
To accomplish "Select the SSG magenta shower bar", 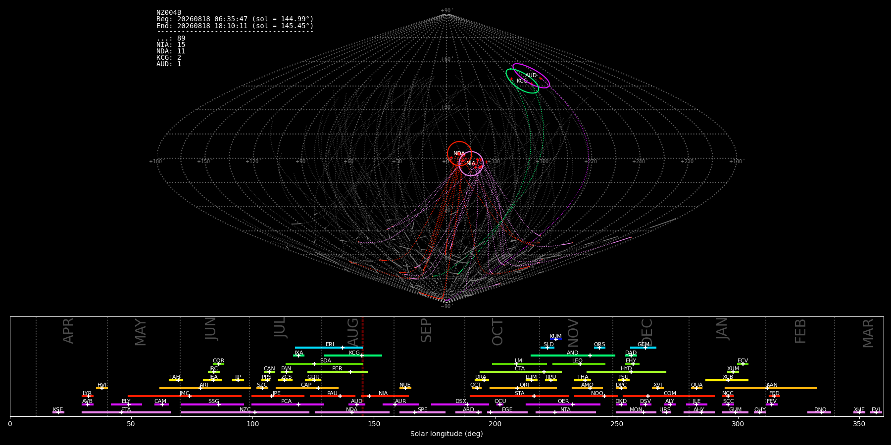I will pyautogui.click(x=212, y=404).
